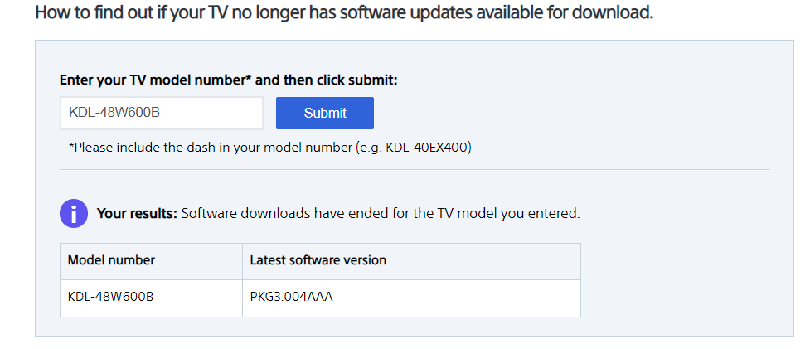
Task: Click the Submit button
Action: (325, 114)
